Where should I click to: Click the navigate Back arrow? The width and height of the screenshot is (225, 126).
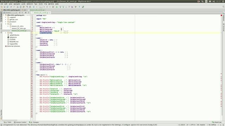(x=34, y=7)
